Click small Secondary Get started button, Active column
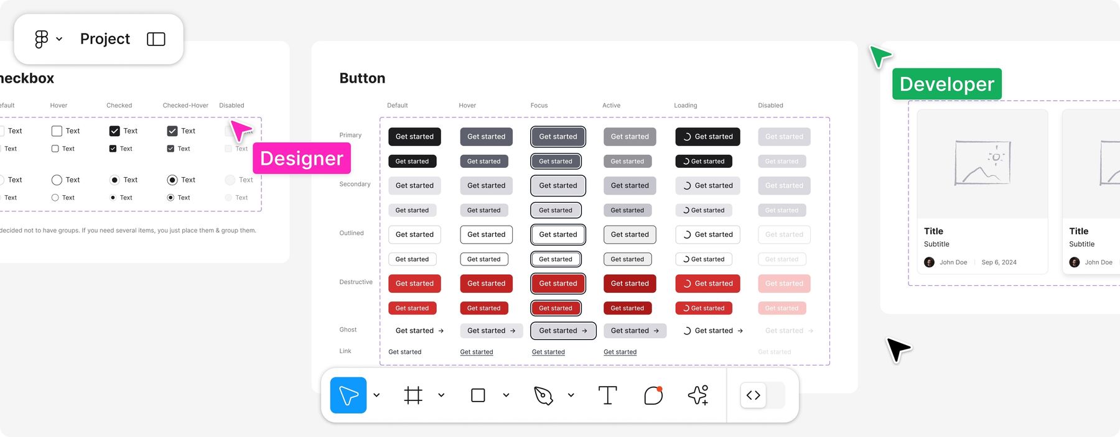The width and height of the screenshot is (1120, 437). 627,211
